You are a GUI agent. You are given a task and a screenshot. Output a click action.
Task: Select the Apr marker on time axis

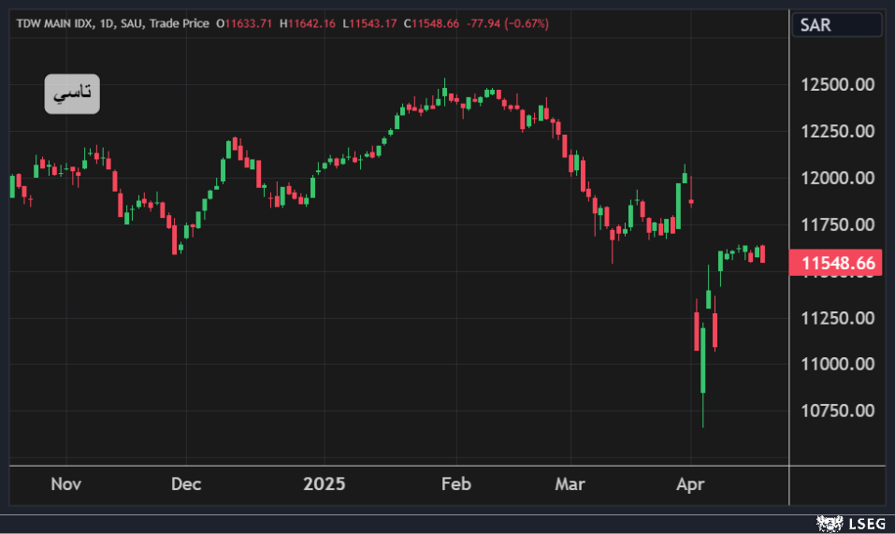tap(689, 484)
